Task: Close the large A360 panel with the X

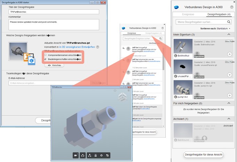Action: [235, 2]
